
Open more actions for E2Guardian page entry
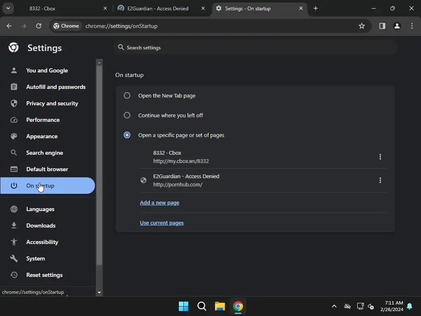click(380, 180)
